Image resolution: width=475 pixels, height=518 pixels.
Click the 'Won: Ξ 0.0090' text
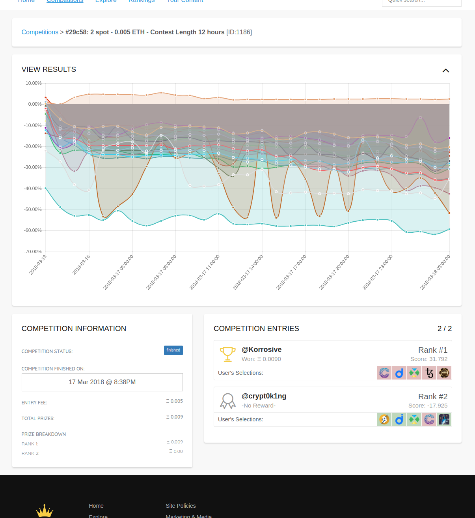click(261, 359)
